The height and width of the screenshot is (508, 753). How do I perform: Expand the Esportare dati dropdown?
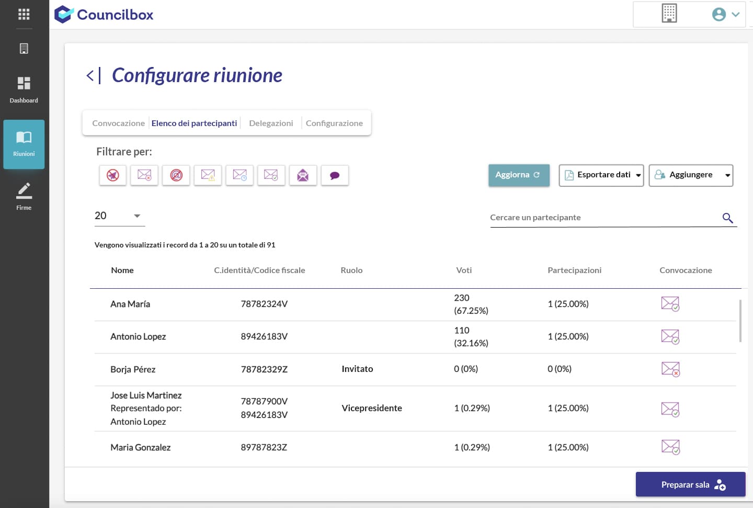coord(601,175)
